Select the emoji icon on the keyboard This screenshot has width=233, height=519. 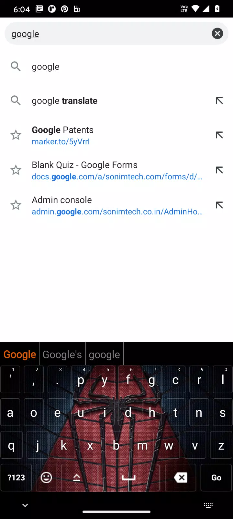(x=46, y=477)
